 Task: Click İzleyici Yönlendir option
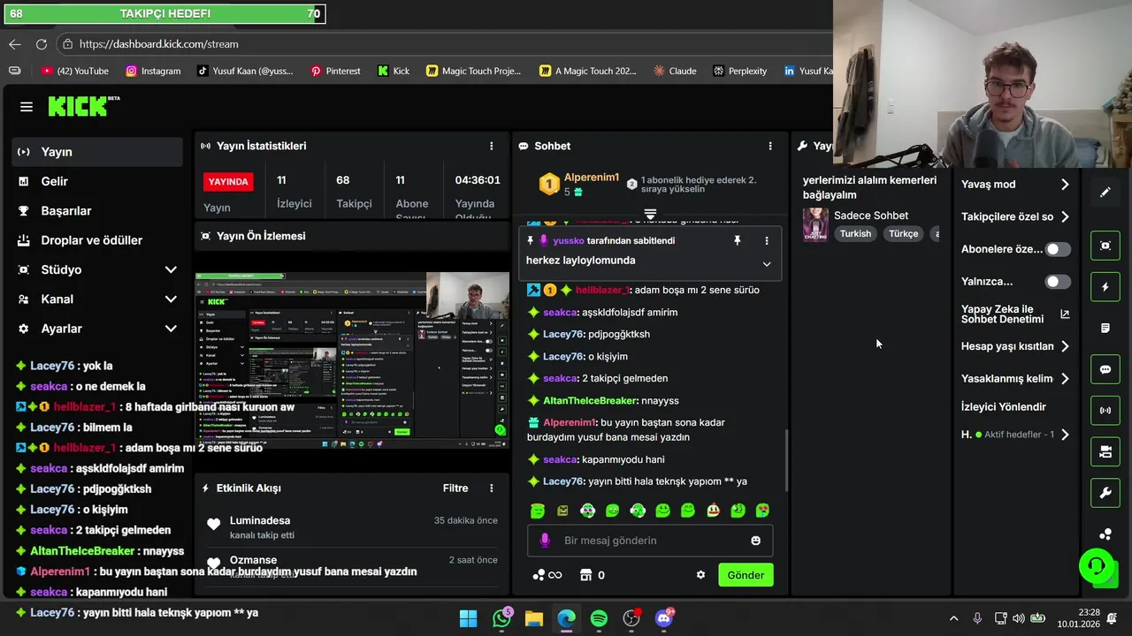[1003, 407]
